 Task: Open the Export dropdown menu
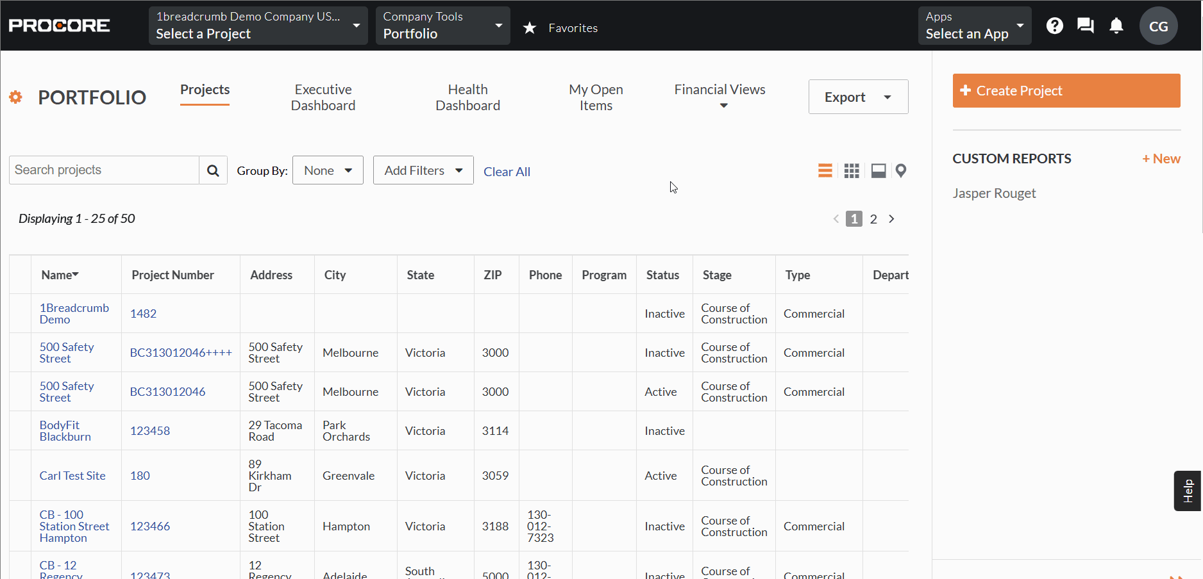[858, 97]
